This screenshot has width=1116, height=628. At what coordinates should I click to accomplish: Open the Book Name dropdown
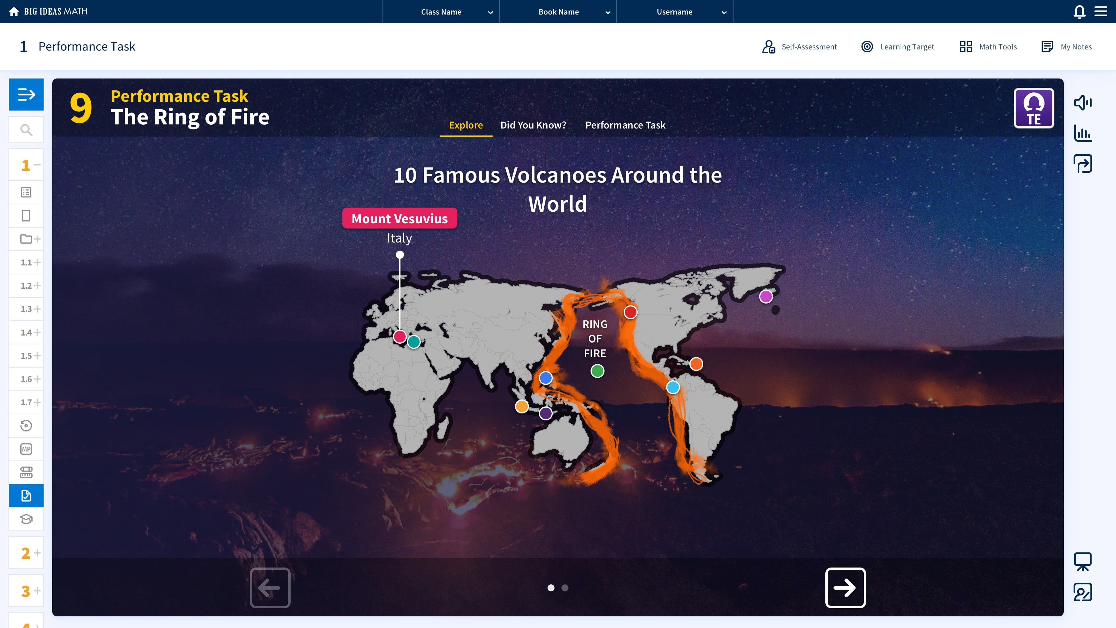[x=558, y=12]
